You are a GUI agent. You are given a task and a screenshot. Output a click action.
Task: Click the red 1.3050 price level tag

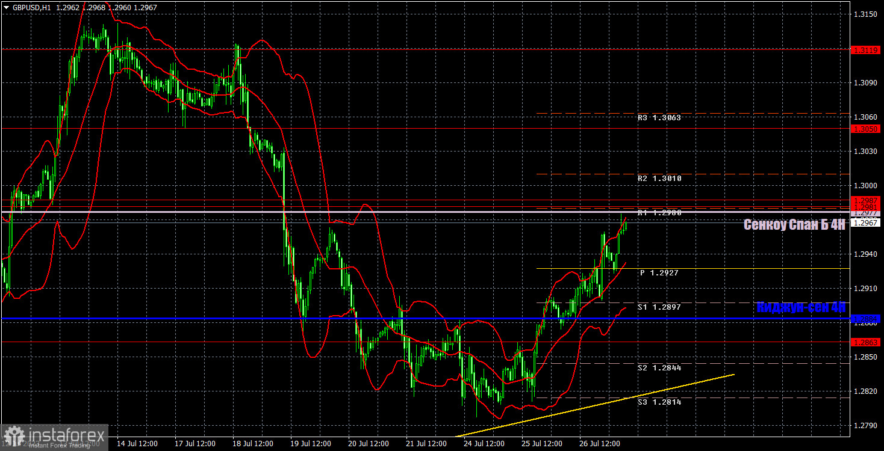(867, 129)
